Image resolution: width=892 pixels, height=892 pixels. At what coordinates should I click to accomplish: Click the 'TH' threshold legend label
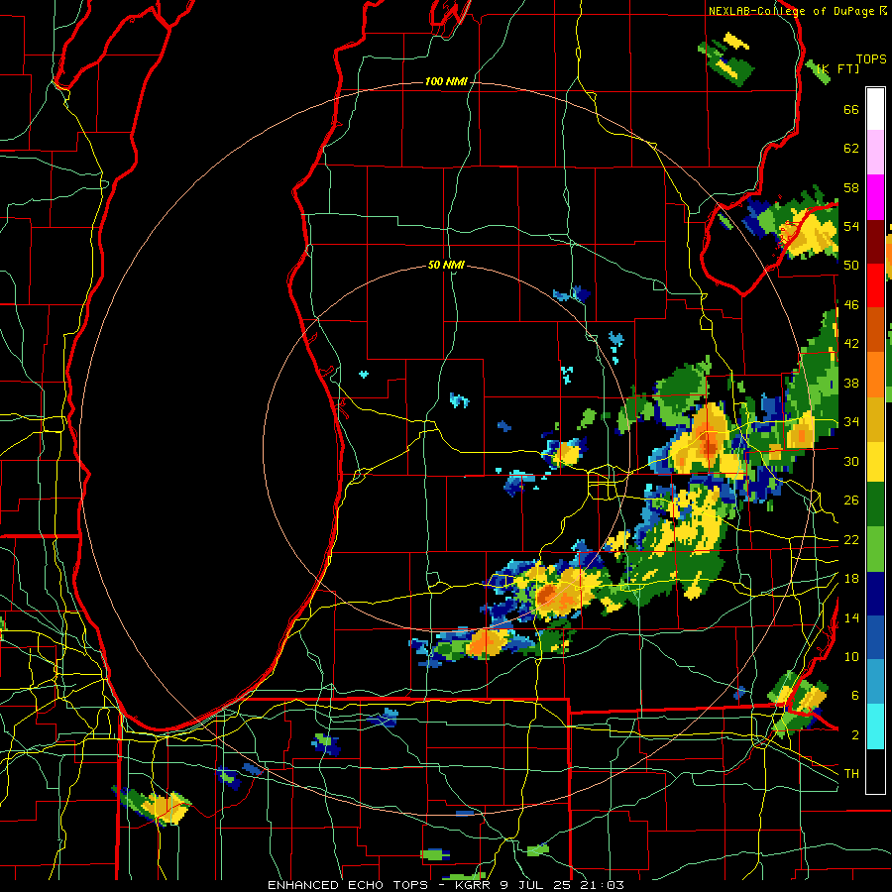[851, 774]
